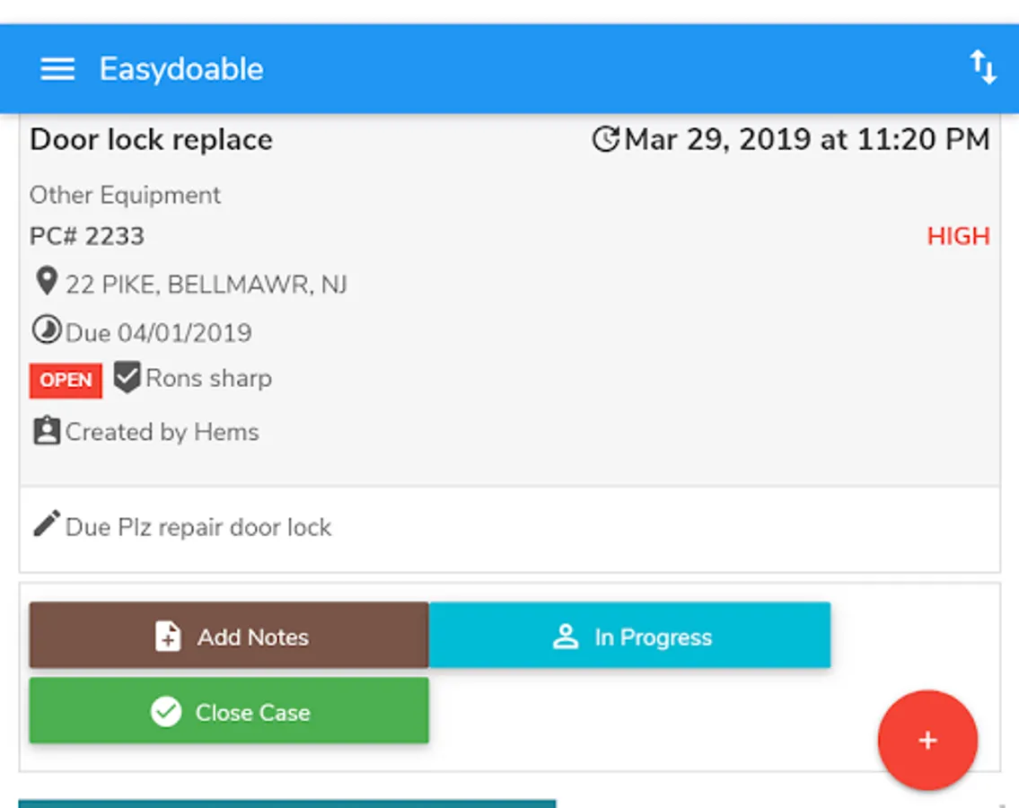
Task: Click the Mar 29, 2019 timestamp
Action: [806, 140]
